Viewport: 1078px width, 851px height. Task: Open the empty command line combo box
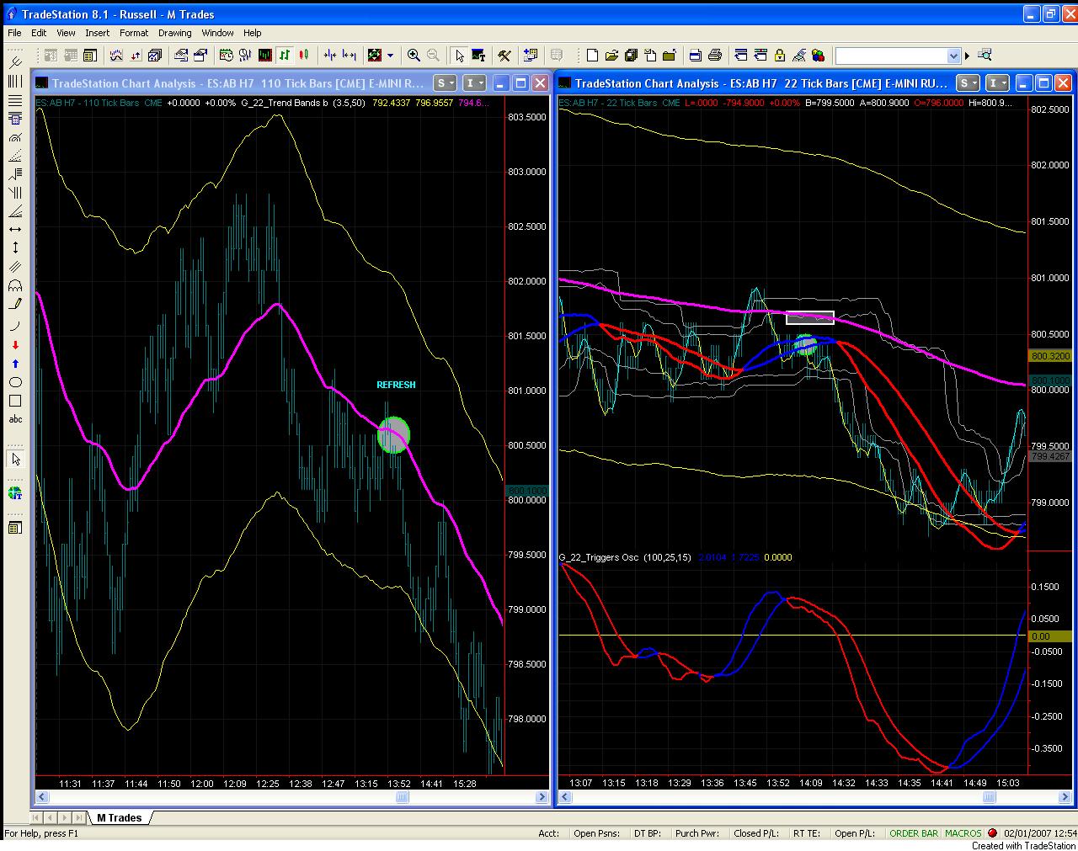(898, 56)
